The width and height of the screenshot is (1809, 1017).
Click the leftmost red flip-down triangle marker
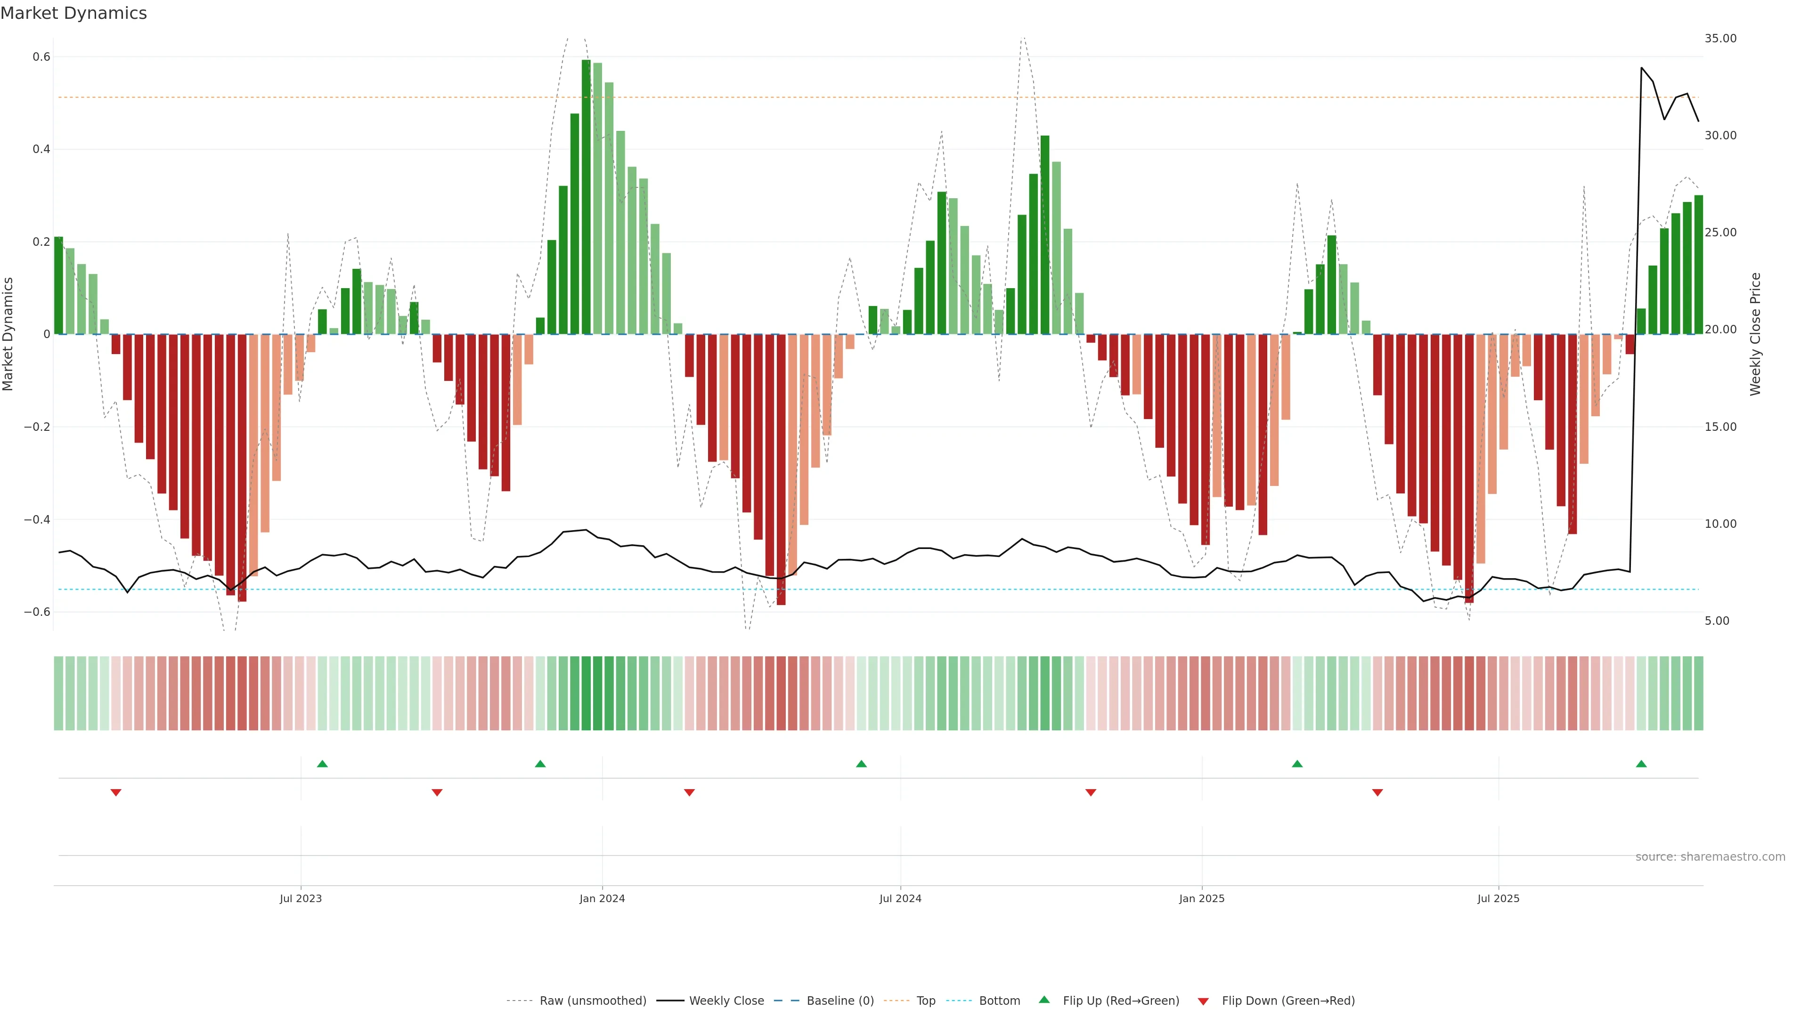pyautogui.click(x=116, y=792)
